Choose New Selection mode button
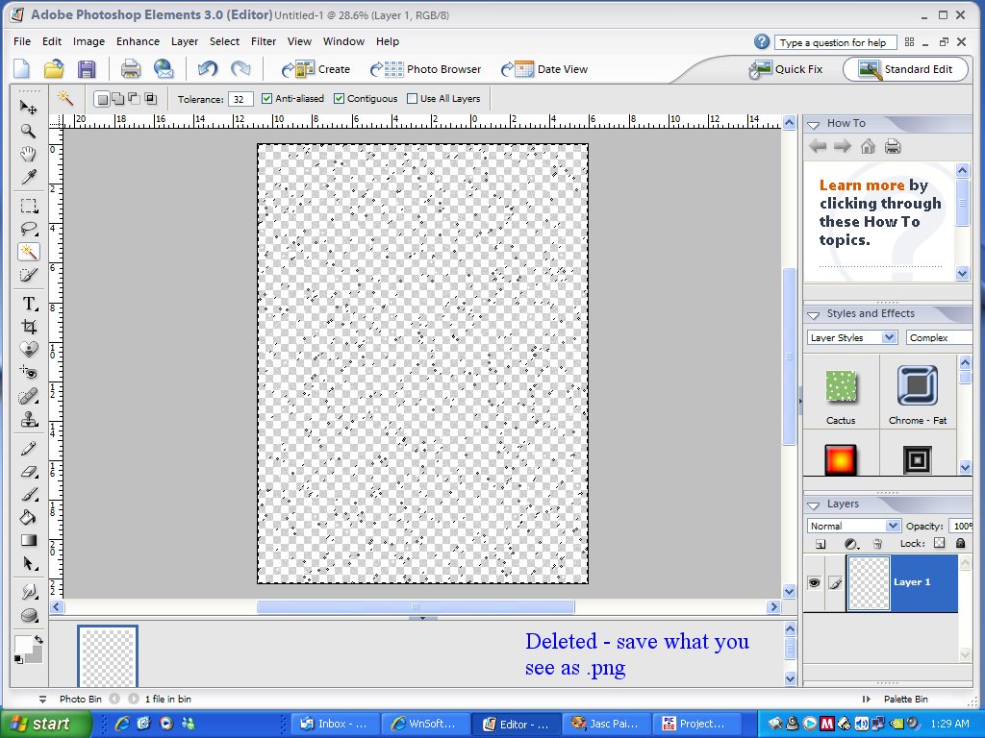This screenshot has width=985, height=738. point(102,99)
